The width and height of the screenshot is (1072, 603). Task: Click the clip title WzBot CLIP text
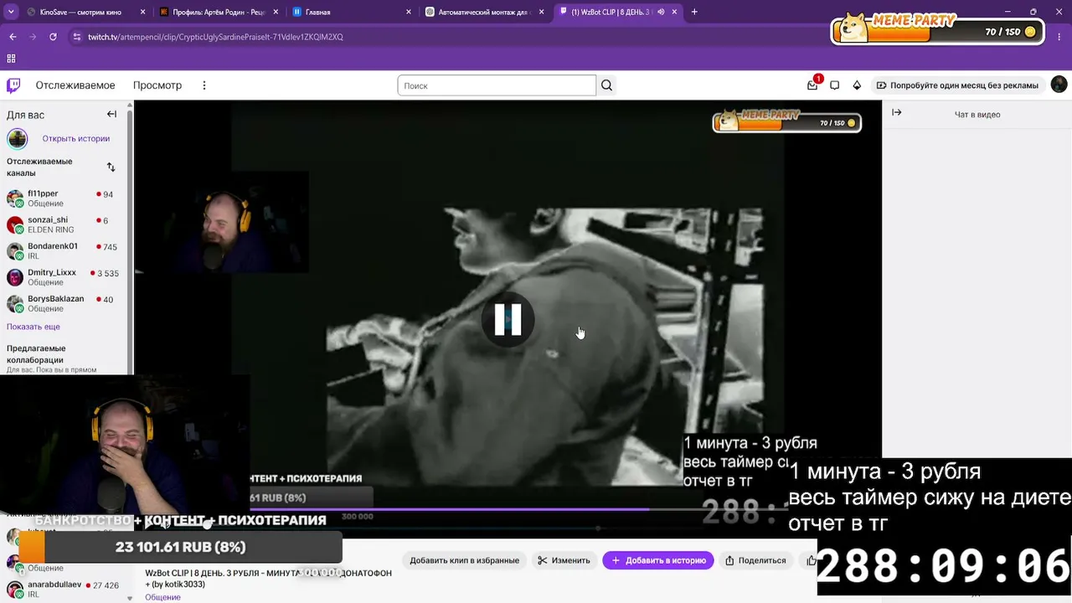click(268, 578)
